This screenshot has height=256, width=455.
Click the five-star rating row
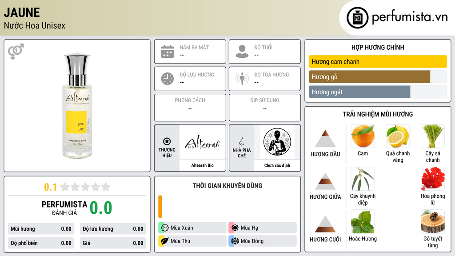tap(86, 187)
